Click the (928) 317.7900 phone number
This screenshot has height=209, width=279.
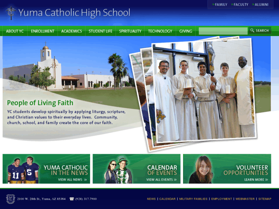click(86, 199)
